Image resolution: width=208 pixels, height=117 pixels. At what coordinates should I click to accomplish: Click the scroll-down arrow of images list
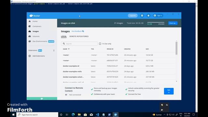(176, 81)
